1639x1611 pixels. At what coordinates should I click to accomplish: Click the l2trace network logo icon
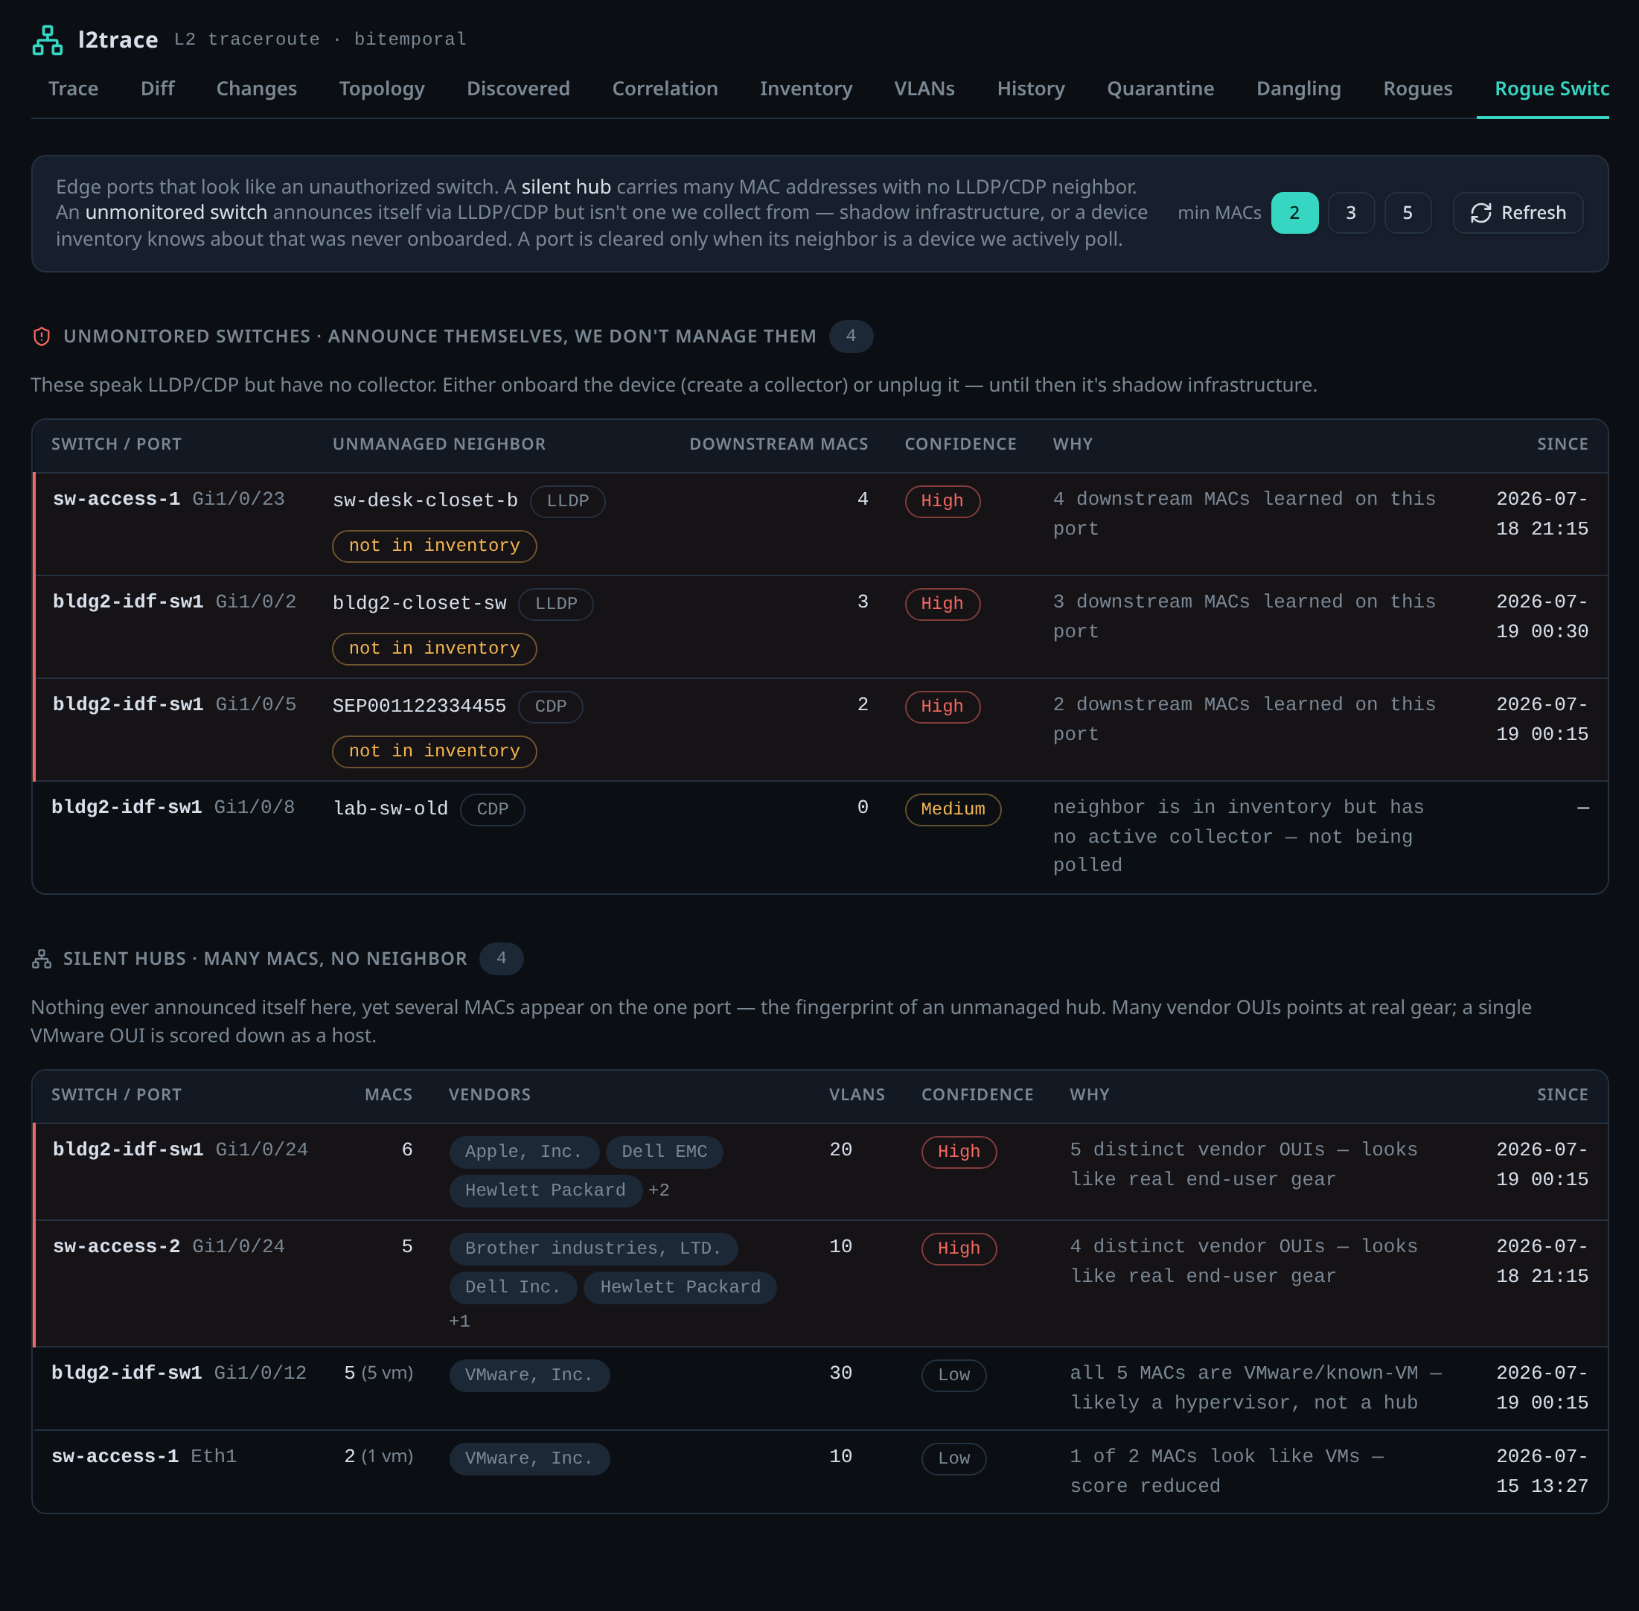(48, 39)
